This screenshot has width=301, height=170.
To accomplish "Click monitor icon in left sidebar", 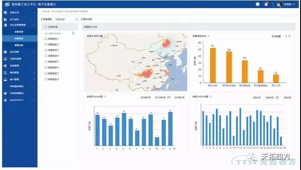I will [5, 59].
